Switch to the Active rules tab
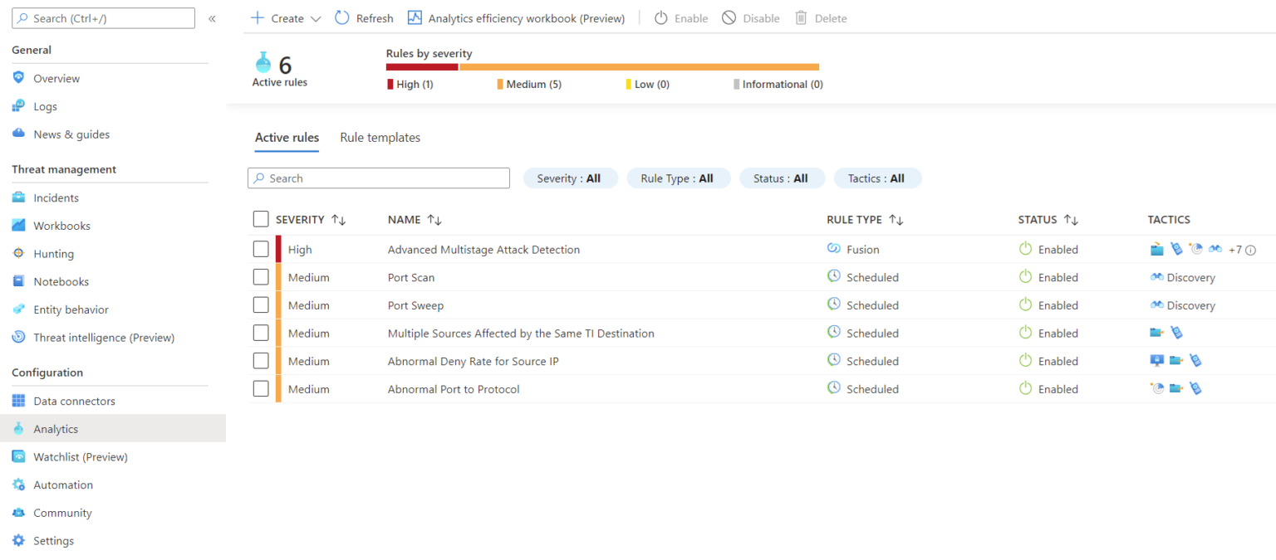1276x560 pixels. pos(287,137)
